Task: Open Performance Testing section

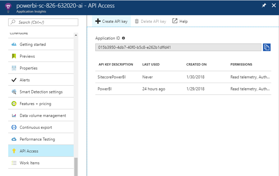Action: [x=37, y=139]
